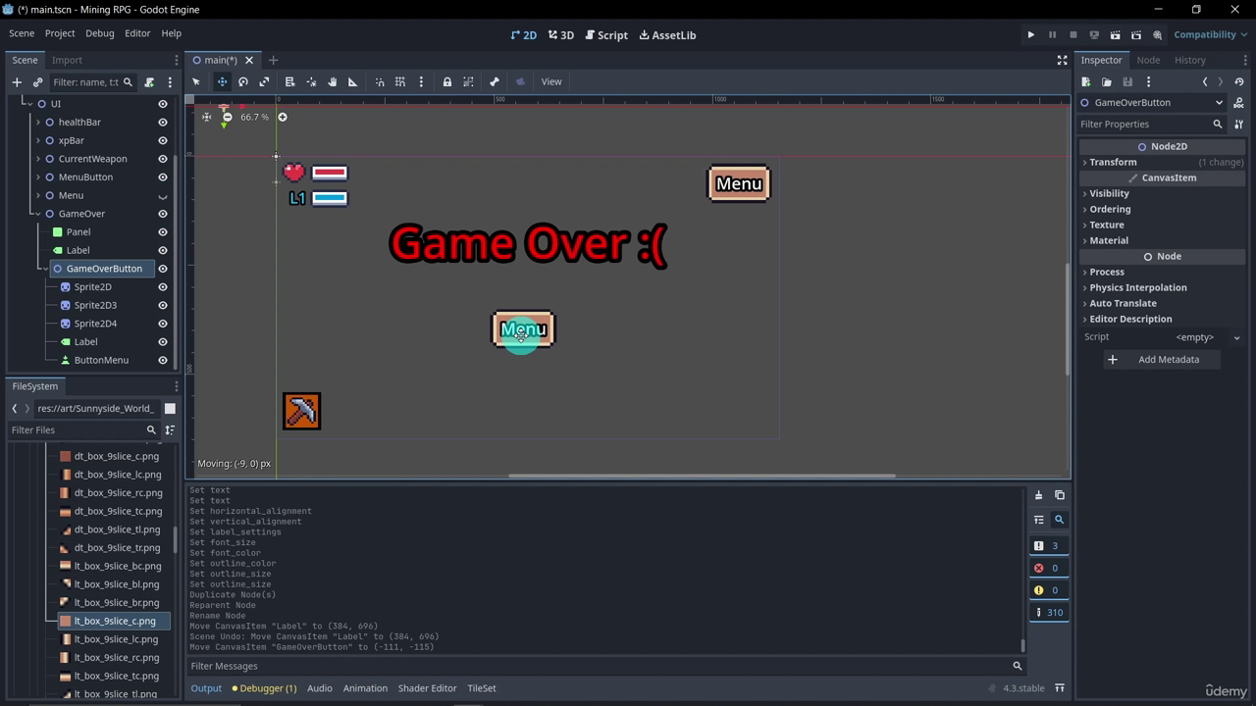The image size is (1256, 706).
Task: Open the AssetLib workspace
Action: coord(667,34)
